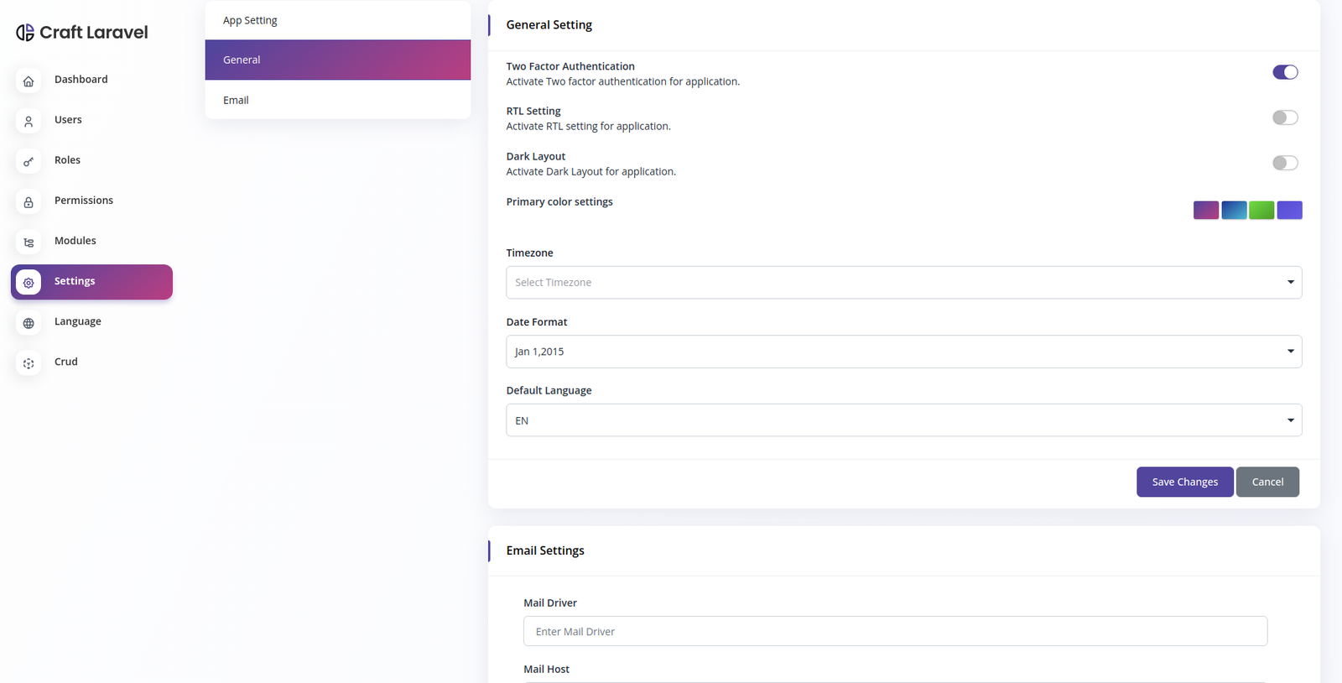Select the Permissions lock icon
Image resolution: width=1342 pixels, height=683 pixels.
[x=29, y=201]
